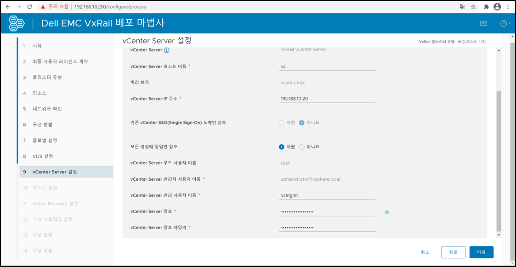
Task: Open the browser extensions puzzle icon
Action: pos(487,6)
